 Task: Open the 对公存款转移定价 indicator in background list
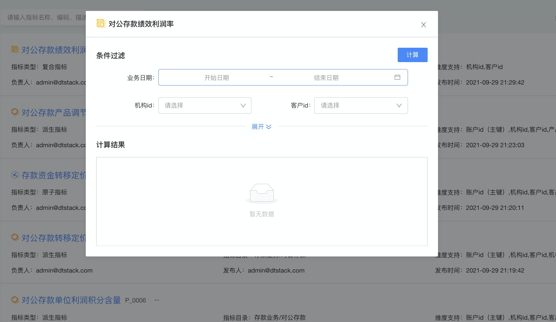(54, 238)
